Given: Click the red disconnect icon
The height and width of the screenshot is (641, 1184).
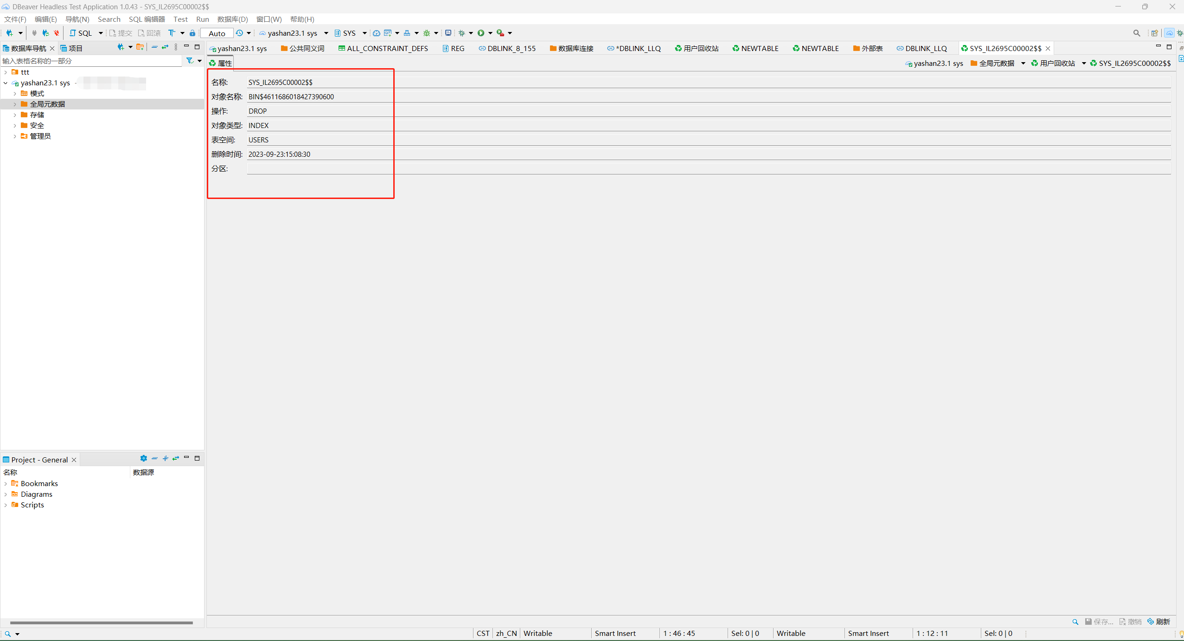Looking at the screenshot, I should [57, 33].
